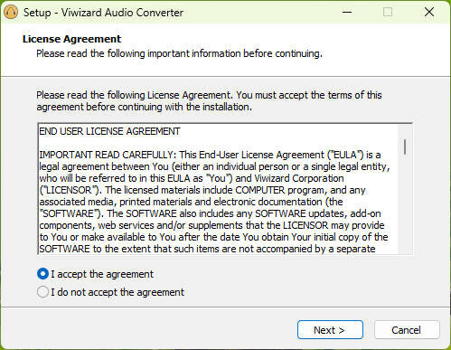Click the empty scrollbar track below the thumb
Viewport: 451px width, 350px height.
405,205
